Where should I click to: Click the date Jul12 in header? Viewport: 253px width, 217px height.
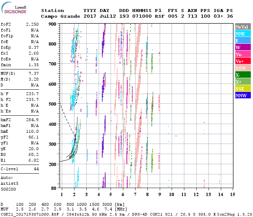tap(108, 16)
